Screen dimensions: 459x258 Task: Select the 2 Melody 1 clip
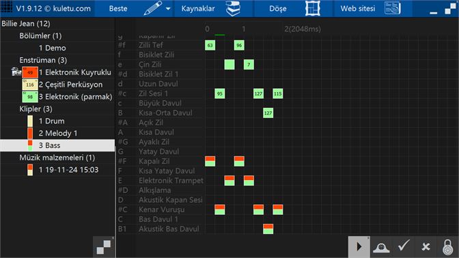(58, 133)
